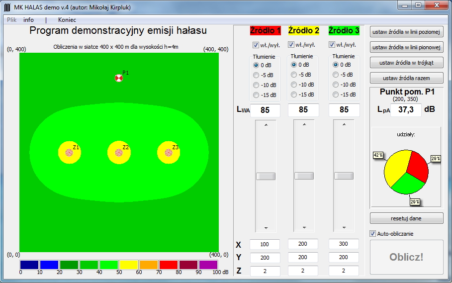Click the Z1 noise source marker on map

(x=69, y=153)
